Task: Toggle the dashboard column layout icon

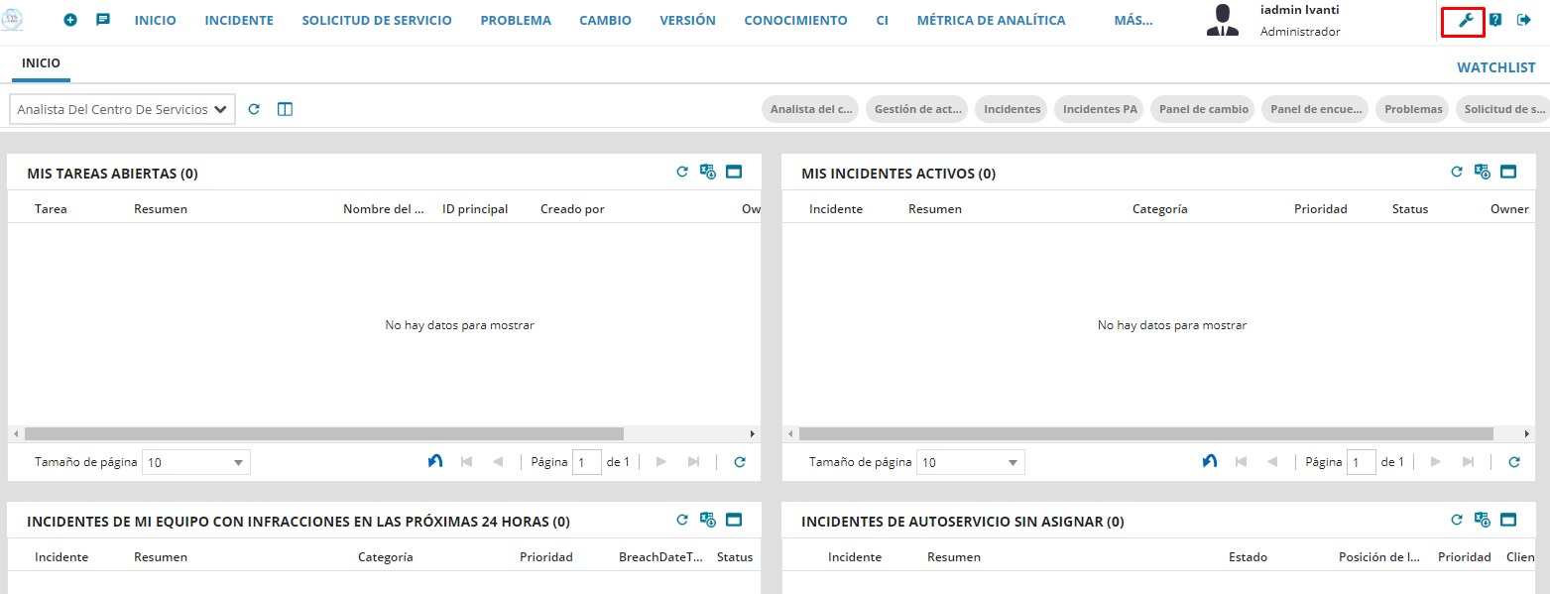Action: (x=285, y=109)
